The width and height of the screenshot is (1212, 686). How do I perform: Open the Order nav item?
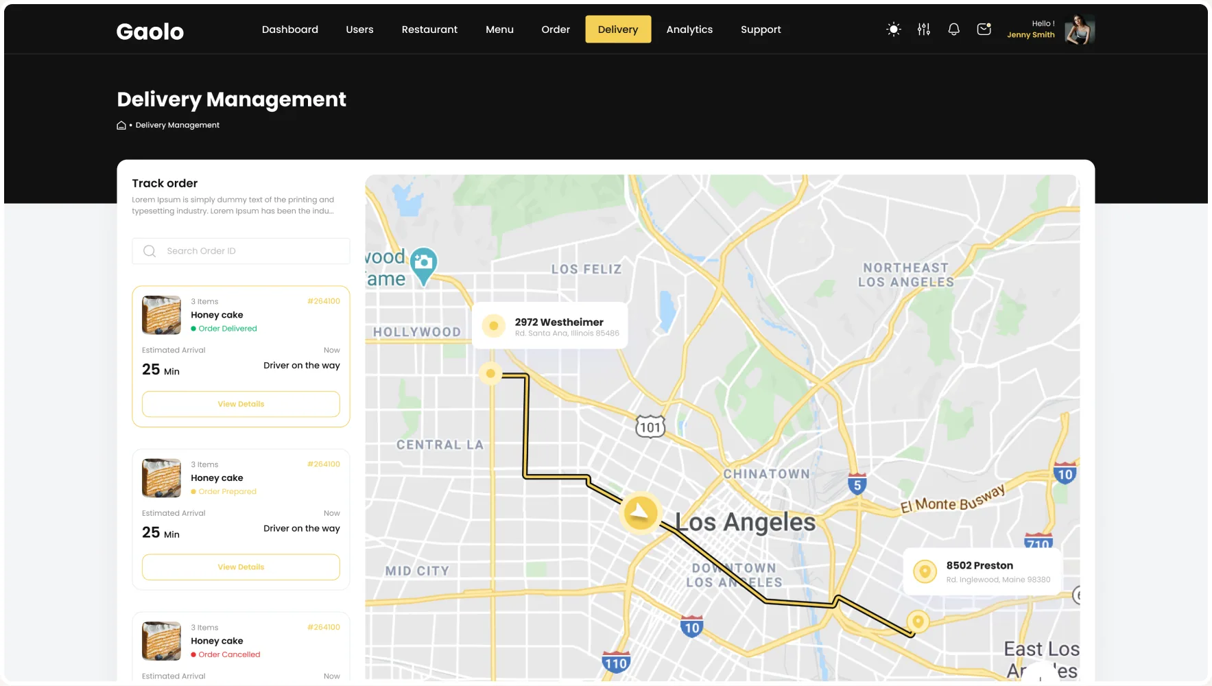[556, 29]
